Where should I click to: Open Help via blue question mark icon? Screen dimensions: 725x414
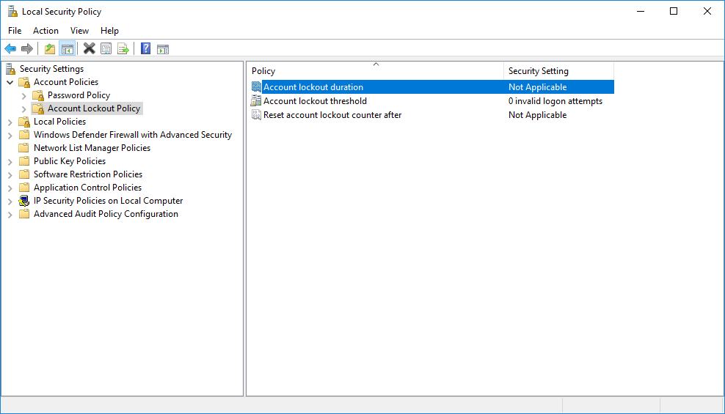145,49
